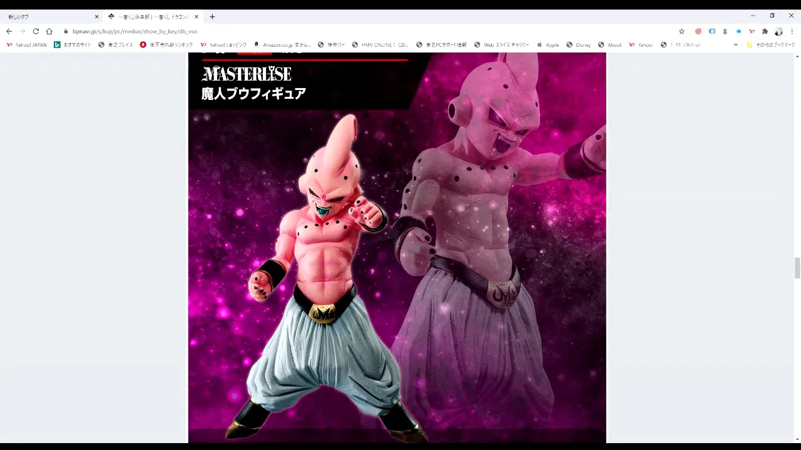Open the その他のブックマーク folder
Image resolution: width=801 pixels, height=450 pixels.
tap(770, 45)
